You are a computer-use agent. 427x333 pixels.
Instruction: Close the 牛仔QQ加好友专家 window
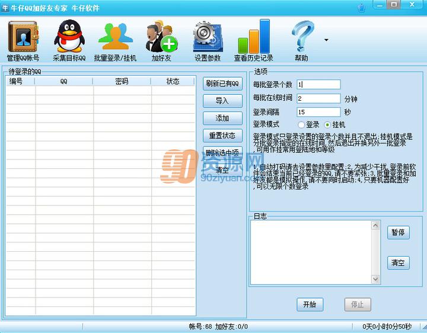pos(412,5)
